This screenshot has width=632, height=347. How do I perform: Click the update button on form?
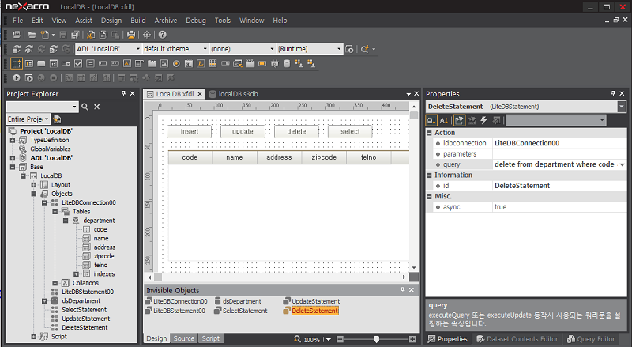[243, 131]
